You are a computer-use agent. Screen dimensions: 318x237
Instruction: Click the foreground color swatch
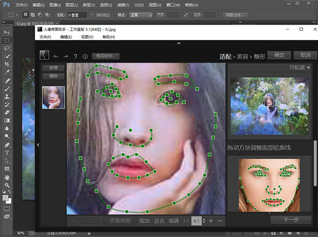(x=6, y=197)
